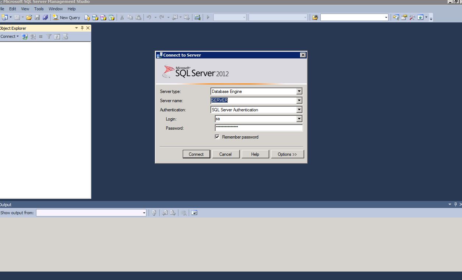The height and width of the screenshot is (280, 462).
Task: Click the Save All icon
Action: [x=45, y=17]
